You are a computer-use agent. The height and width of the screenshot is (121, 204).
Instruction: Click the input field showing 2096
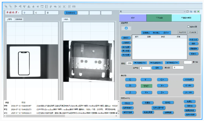(129, 63)
